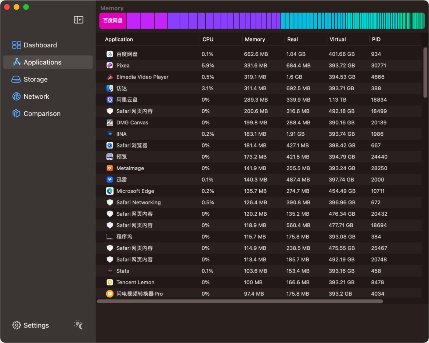Select the Pixea row name
Screen dimensions: 429x343
coord(123,66)
